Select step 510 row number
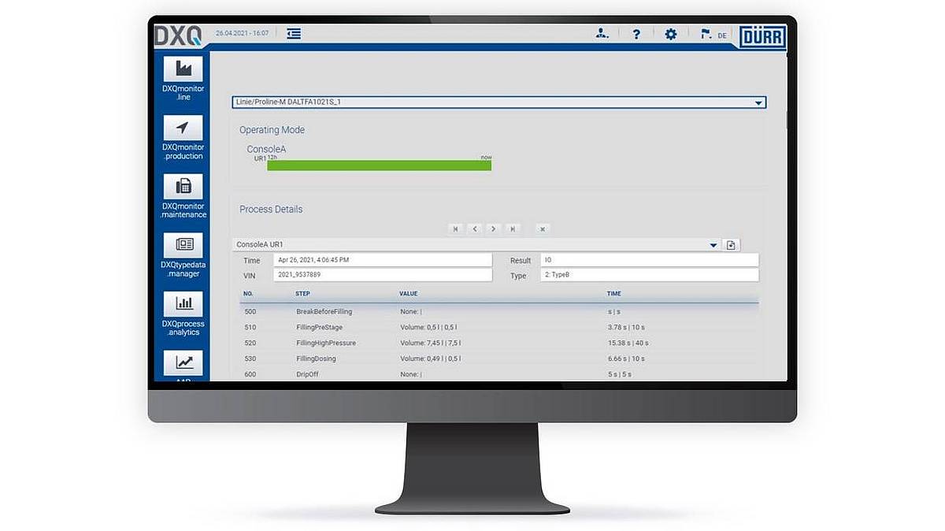Viewport: 945px width, 531px height. [249, 327]
